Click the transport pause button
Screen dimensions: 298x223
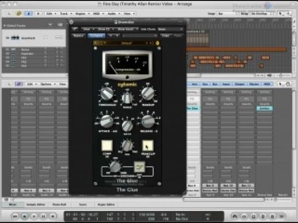(x=43, y=216)
